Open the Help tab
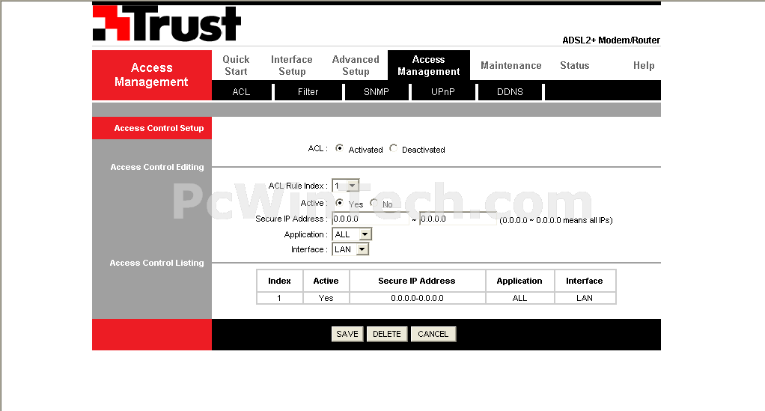The width and height of the screenshot is (765, 411). point(644,65)
